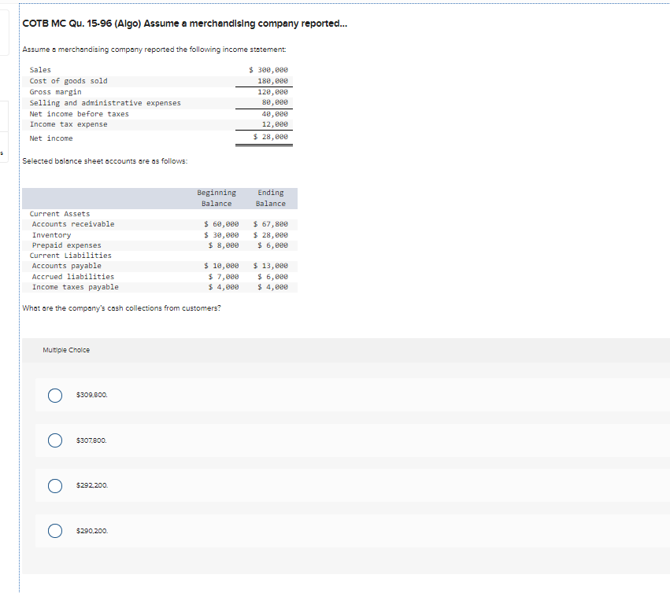
Task: Click the Selected balance sheet accounts sentence
Action: coord(105,161)
